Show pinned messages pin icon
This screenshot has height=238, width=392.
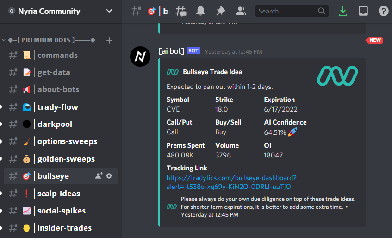221,11
